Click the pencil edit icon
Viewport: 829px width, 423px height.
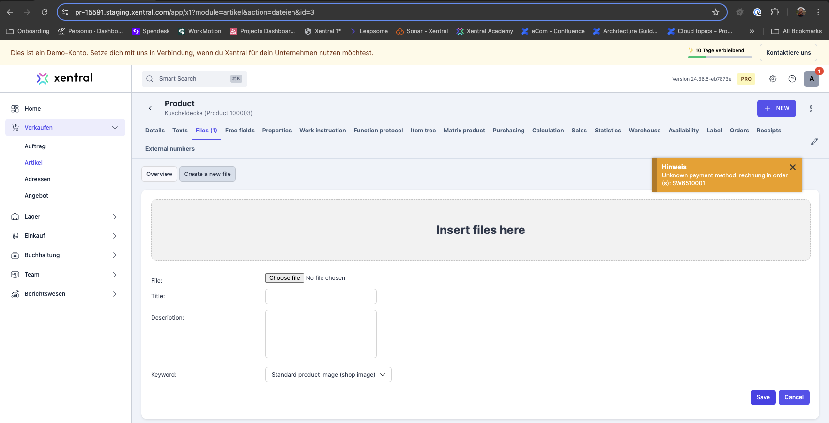pyautogui.click(x=814, y=142)
